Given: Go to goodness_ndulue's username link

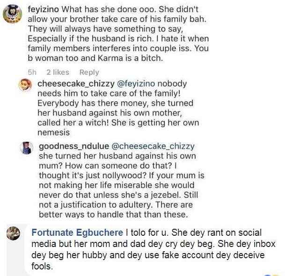Looking at the screenshot, I should pos(68,145).
